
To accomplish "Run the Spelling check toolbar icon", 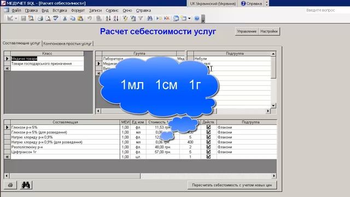I will (x=56, y=18).
